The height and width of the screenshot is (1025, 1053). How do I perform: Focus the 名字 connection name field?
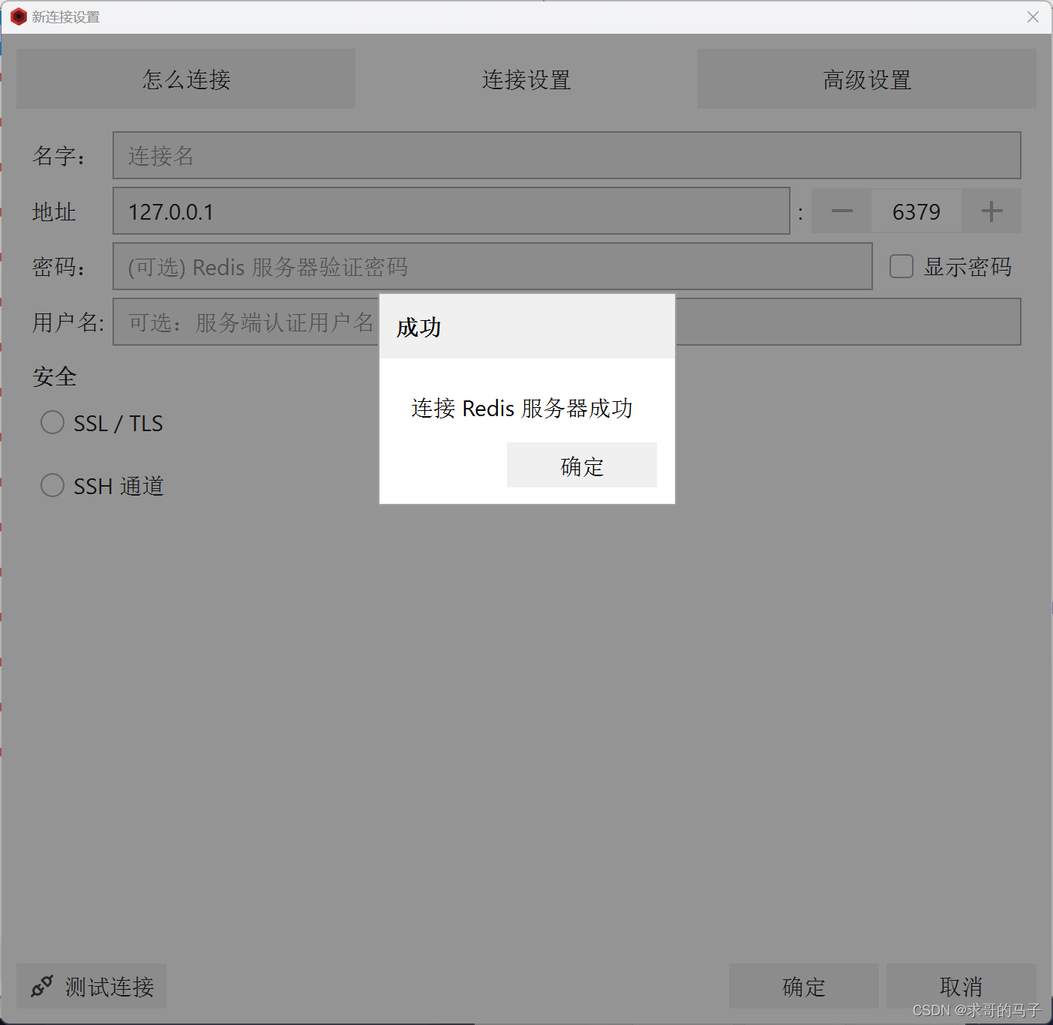pos(567,155)
